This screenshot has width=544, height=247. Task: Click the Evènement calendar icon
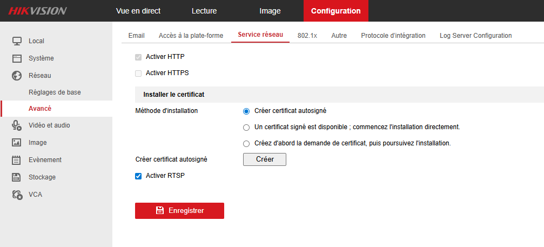(x=17, y=160)
